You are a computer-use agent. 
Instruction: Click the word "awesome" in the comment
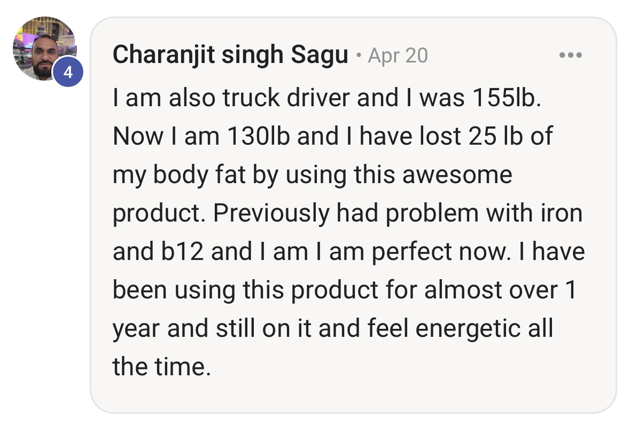point(457,175)
